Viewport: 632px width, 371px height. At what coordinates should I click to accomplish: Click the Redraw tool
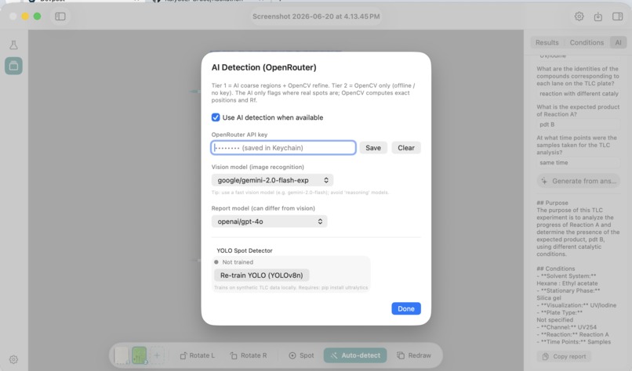tap(414, 355)
